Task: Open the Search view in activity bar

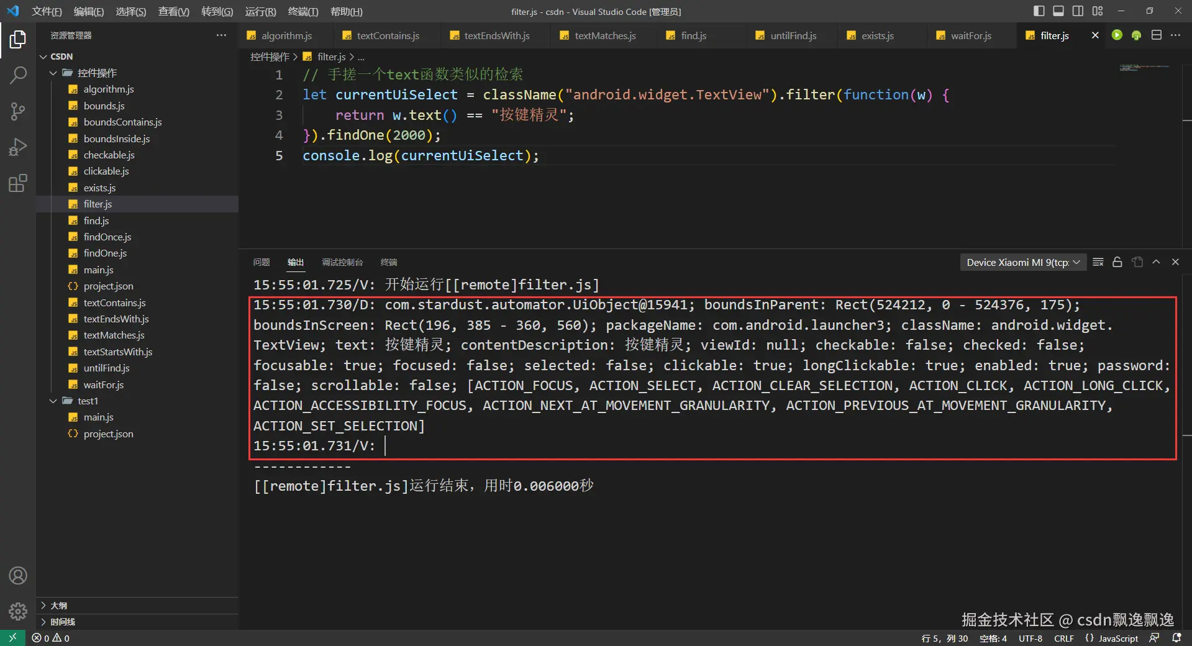Action: (18, 75)
